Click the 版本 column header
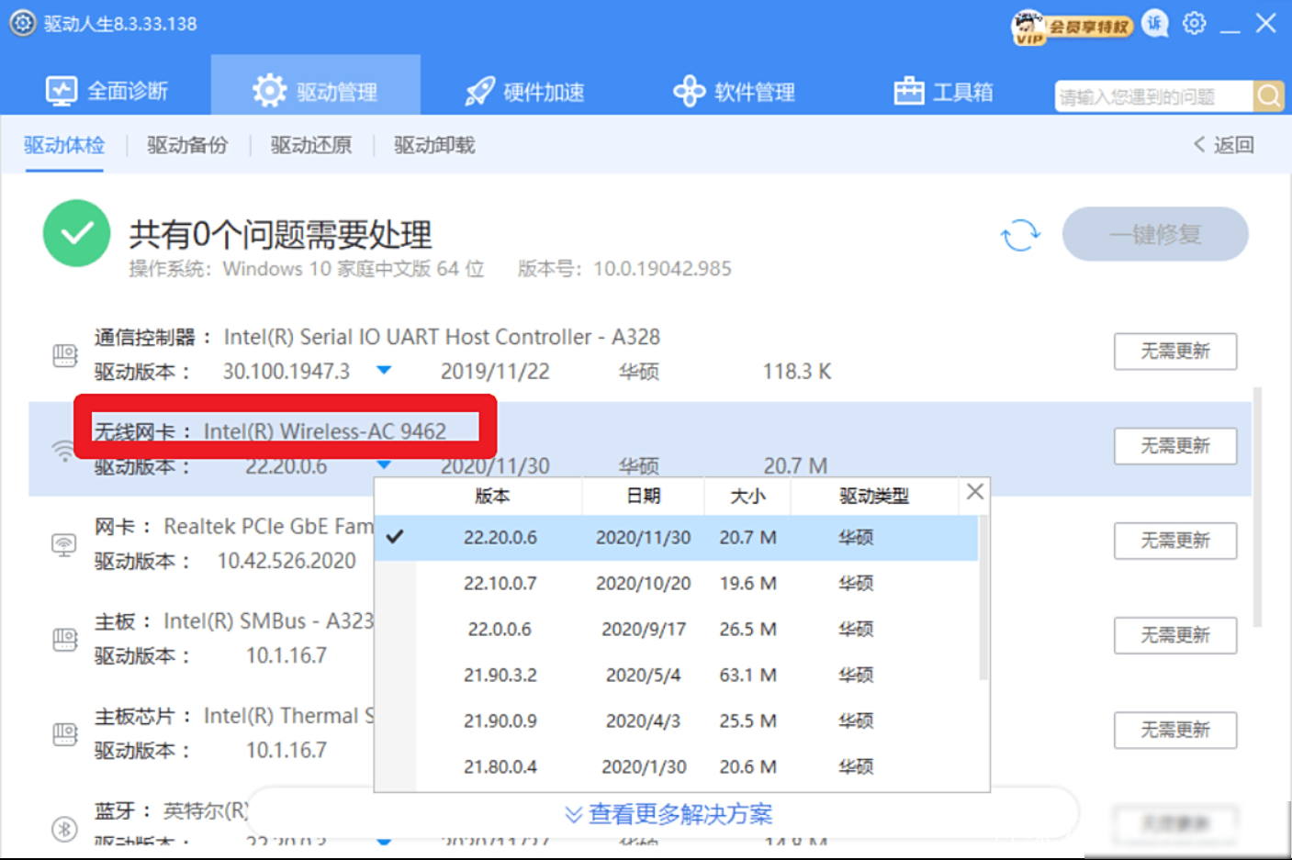Screen dimensions: 1292x860 coord(491,497)
